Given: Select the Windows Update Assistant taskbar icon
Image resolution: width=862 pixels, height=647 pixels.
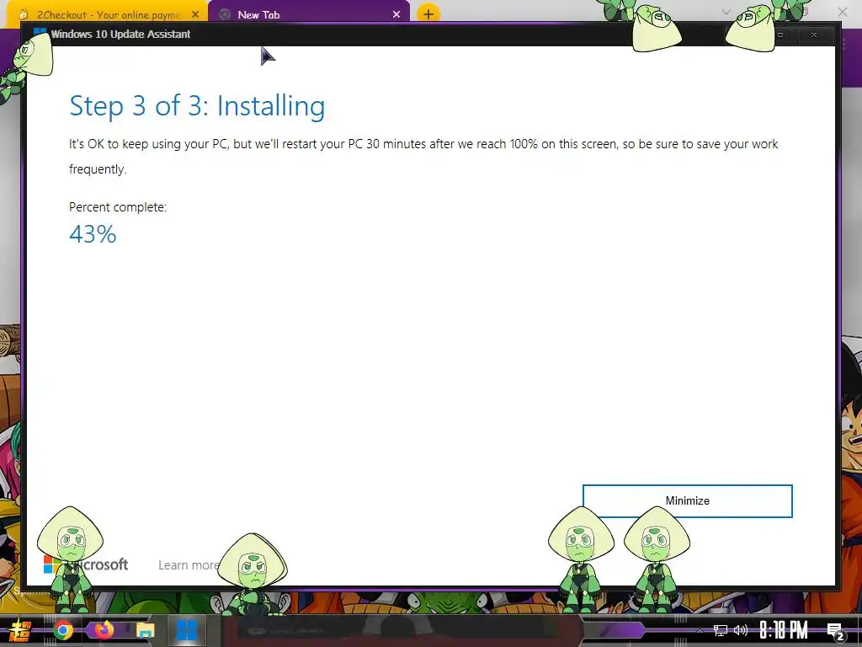Looking at the screenshot, I should (186, 630).
